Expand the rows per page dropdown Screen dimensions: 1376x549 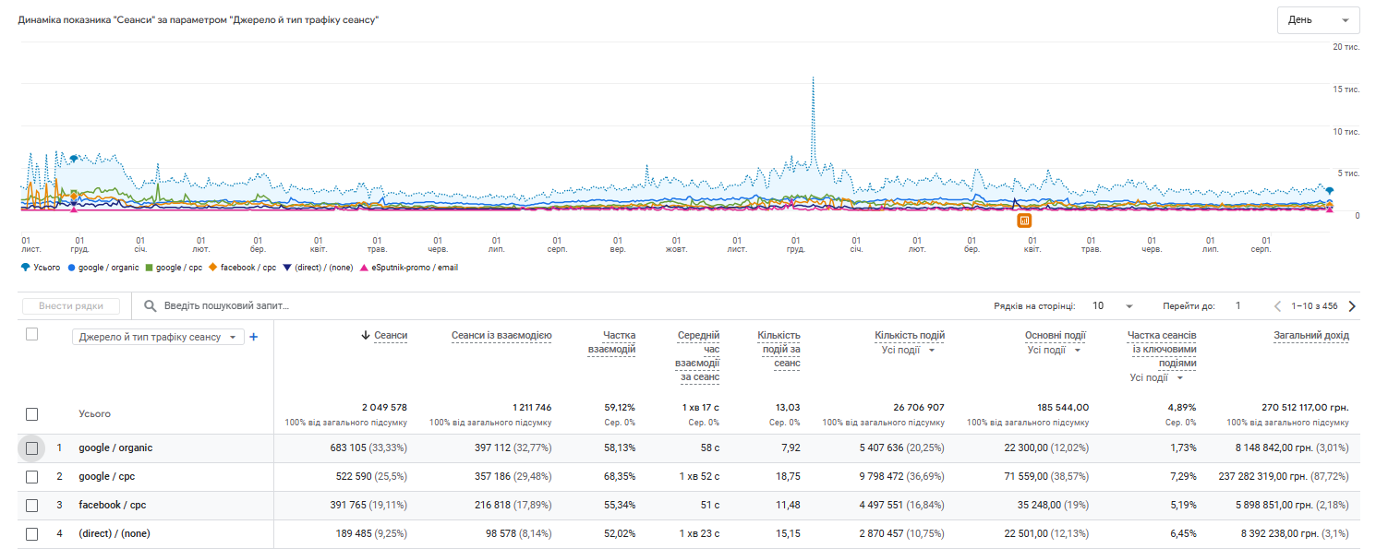pyautogui.click(x=1111, y=306)
